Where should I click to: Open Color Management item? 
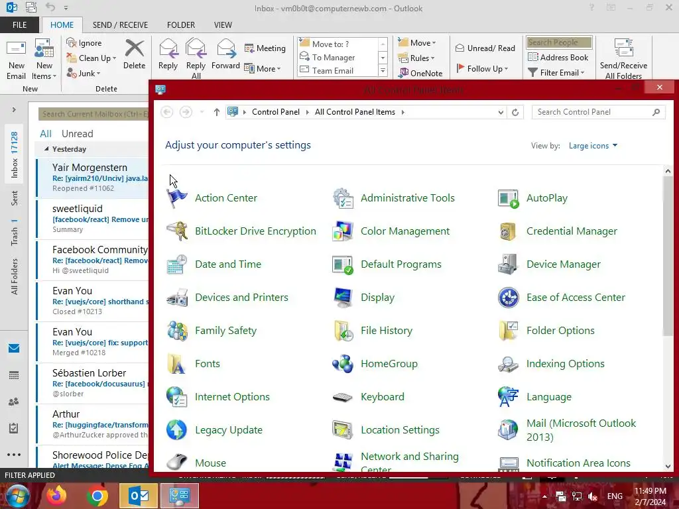coord(391,231)
